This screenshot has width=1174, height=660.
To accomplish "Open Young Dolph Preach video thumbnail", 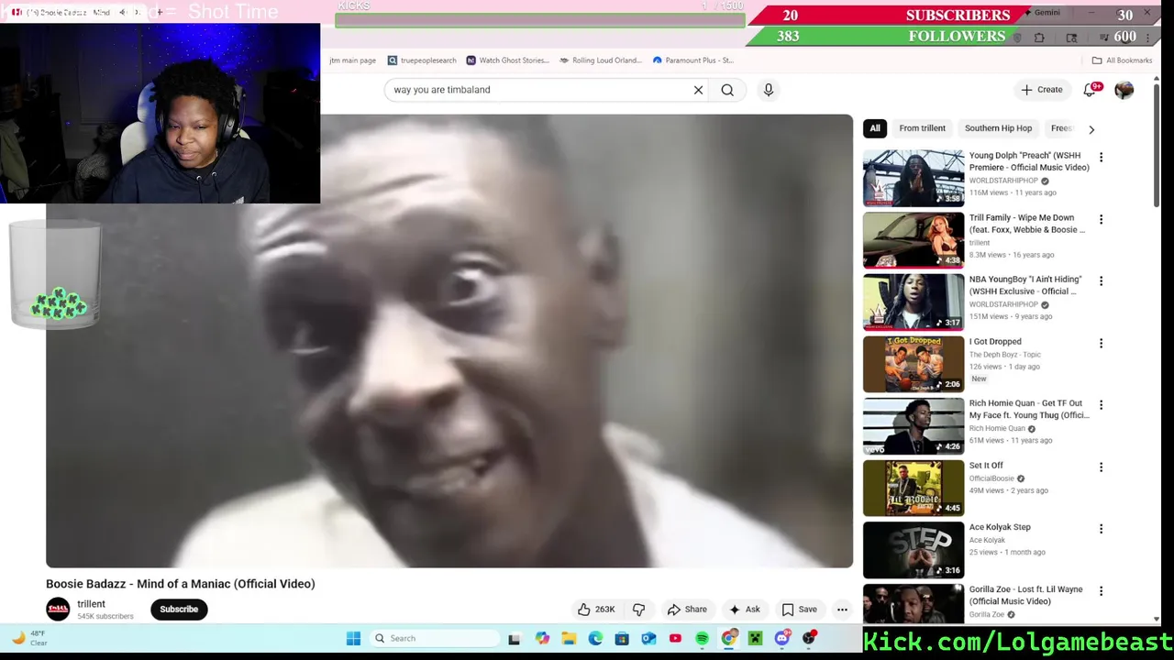I will click(x=914, y=178).
